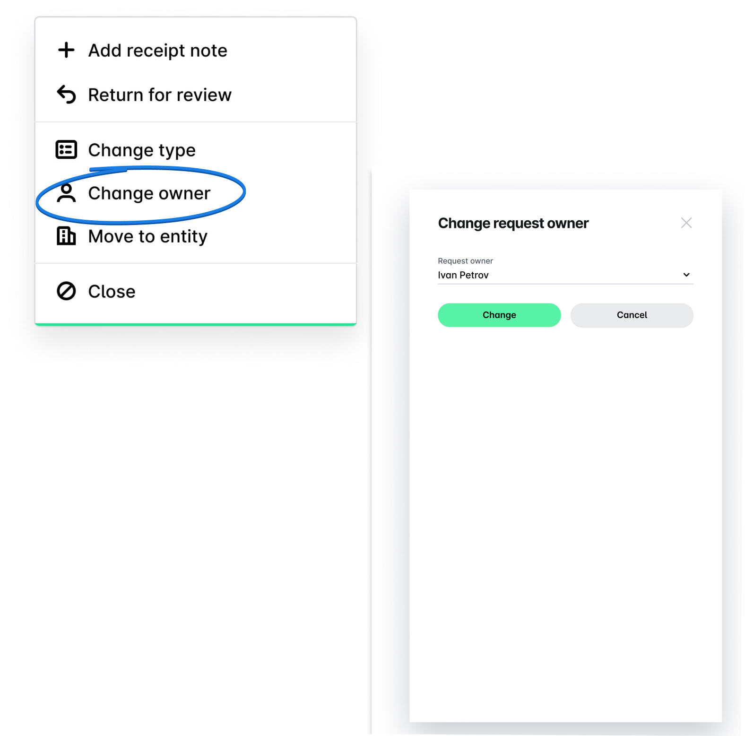Click the person icon next to Change owner
Image resolution: width=745 pixels, height=736 pixels.
pos(66,192)
